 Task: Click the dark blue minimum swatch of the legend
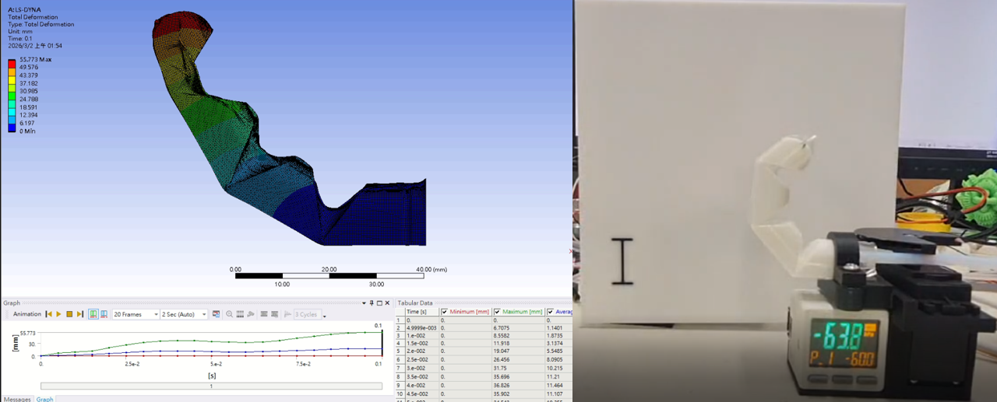pyautogui.click(x=12, y=128)
